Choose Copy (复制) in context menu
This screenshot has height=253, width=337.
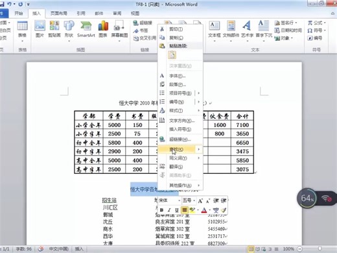tap(181, 38)
